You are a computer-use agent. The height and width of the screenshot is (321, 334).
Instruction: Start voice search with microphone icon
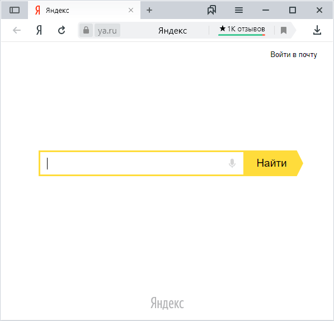point(232,163)
